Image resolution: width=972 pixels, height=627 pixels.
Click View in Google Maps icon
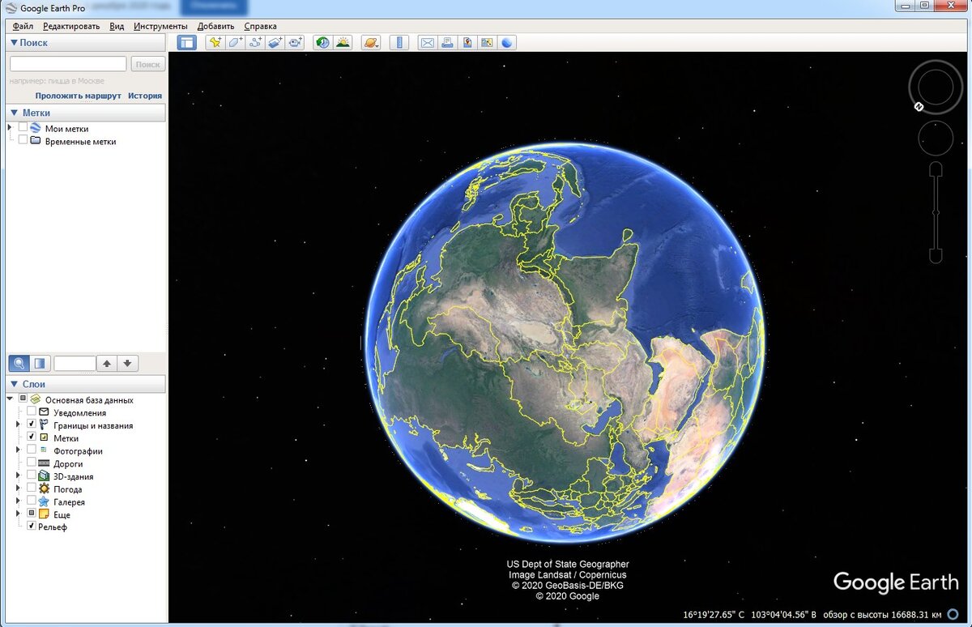point(487,42)
